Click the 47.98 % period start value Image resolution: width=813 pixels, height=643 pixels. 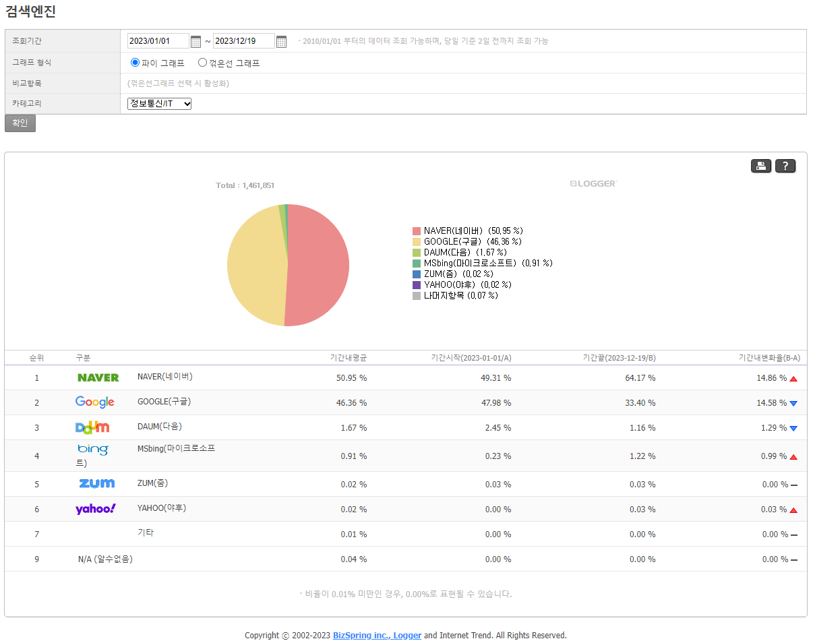(495, 403)
